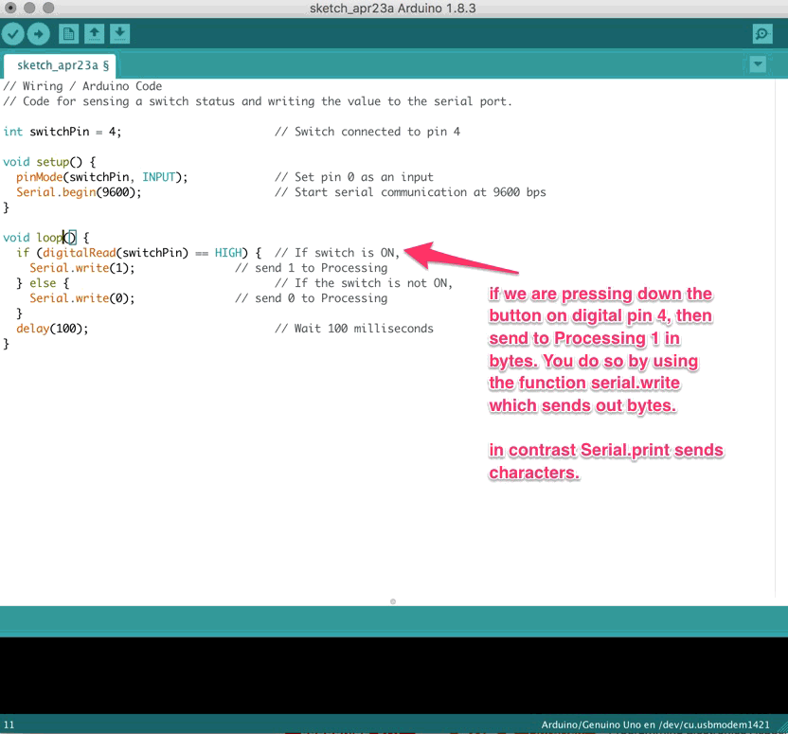Click the line number 11 in status bar

click(x=9, y=725)
